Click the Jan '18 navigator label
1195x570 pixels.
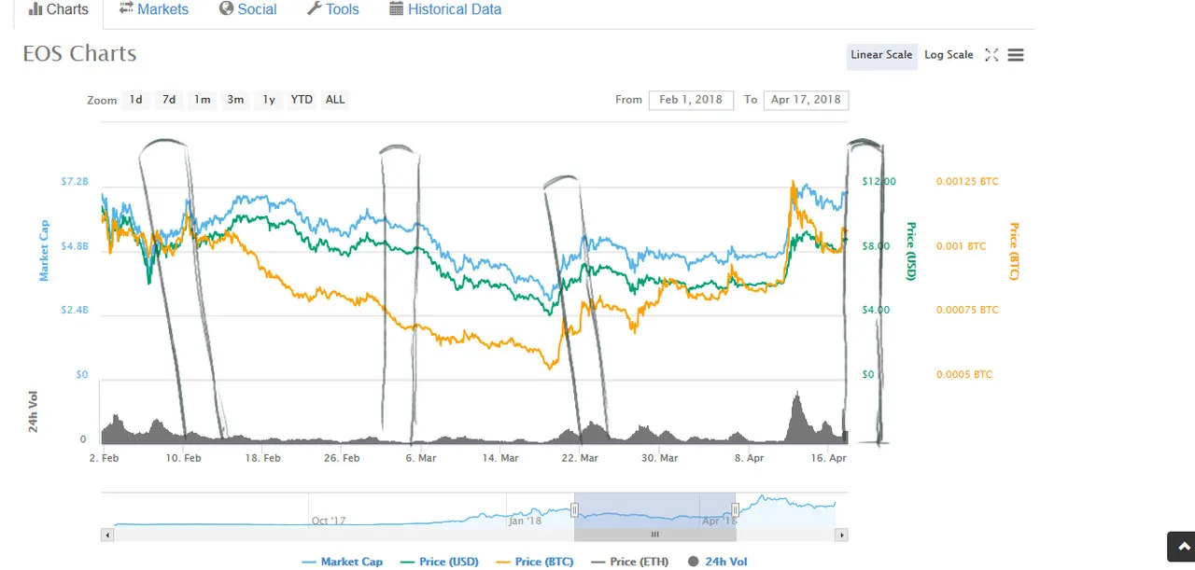(525, 521)
